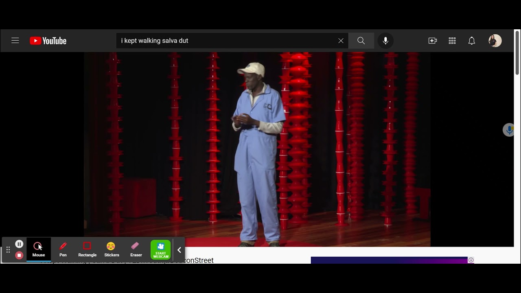Click the page vertical scrollbar thumb
This screenshot has width=521, height=293.
pyautogui.click(x=517, y=53)
